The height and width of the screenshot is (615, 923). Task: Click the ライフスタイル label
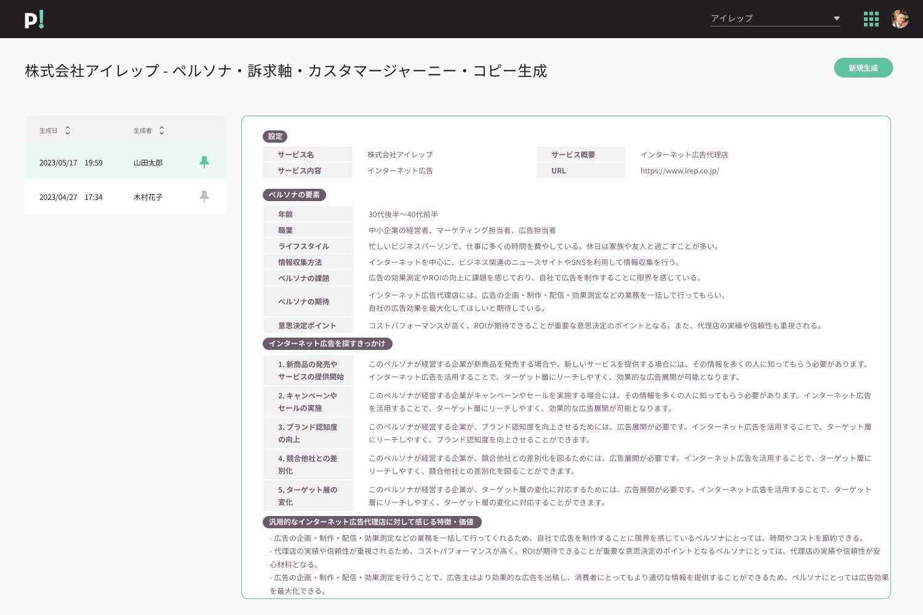(x=308, y=246)
